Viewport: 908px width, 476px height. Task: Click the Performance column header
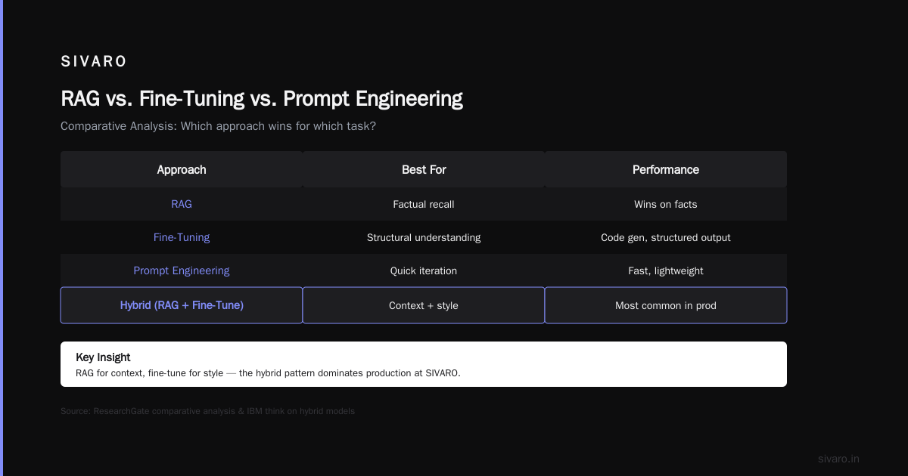click(666, 169)
